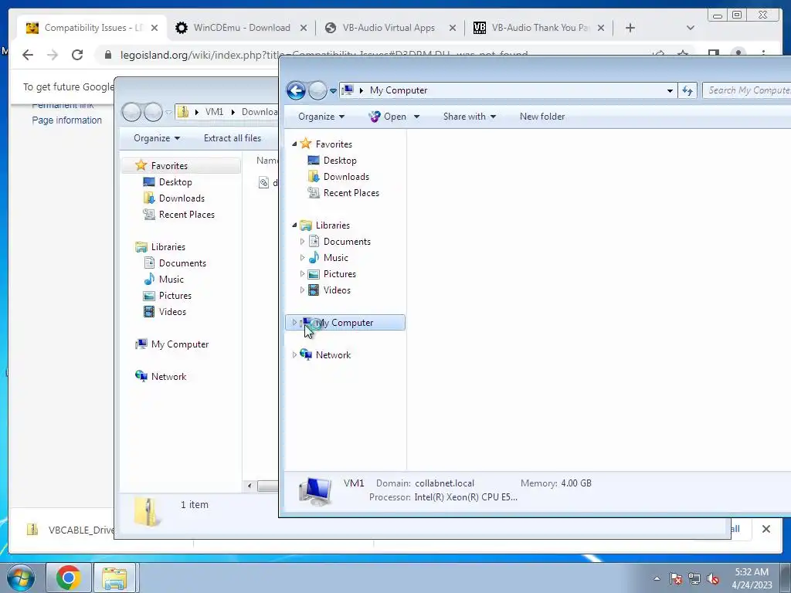
Task: Click the Libraries folder icon in front window
Action: point(306,225)
